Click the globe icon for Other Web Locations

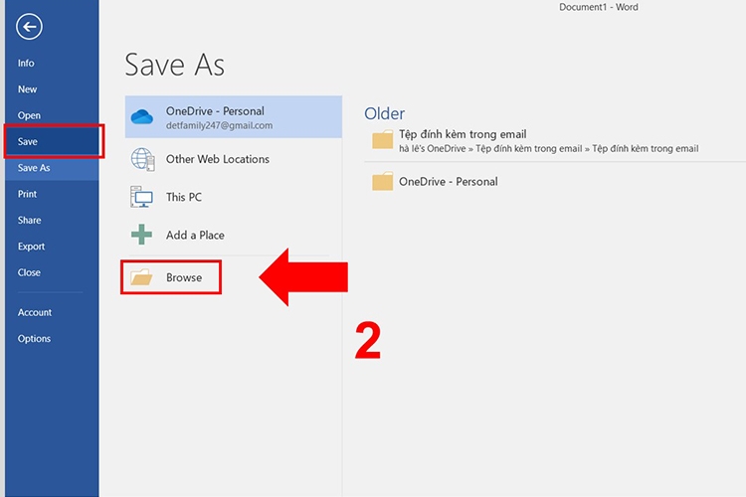click(x=142, y=159)
